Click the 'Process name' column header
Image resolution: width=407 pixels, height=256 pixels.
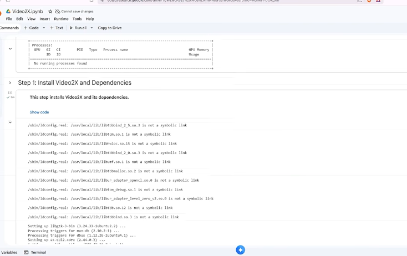(115, 49)
